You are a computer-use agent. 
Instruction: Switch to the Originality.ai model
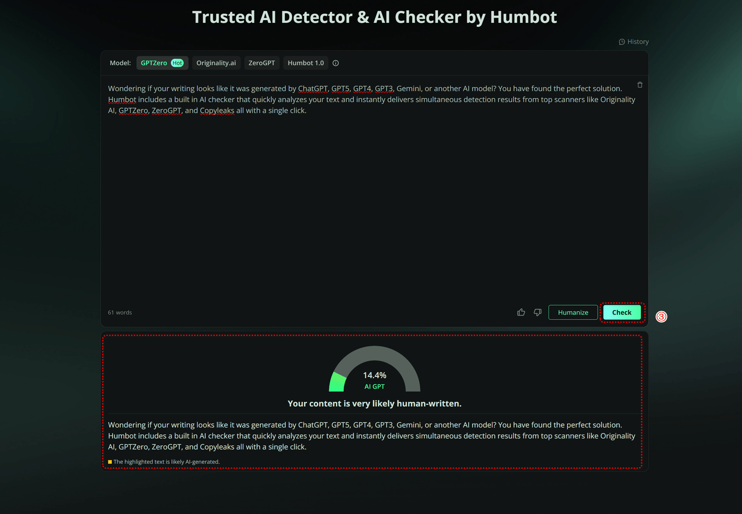pos(216,63)
